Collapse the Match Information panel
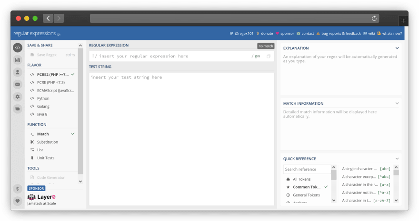Screen dimensions: 419x221 (x=397, y=103)
